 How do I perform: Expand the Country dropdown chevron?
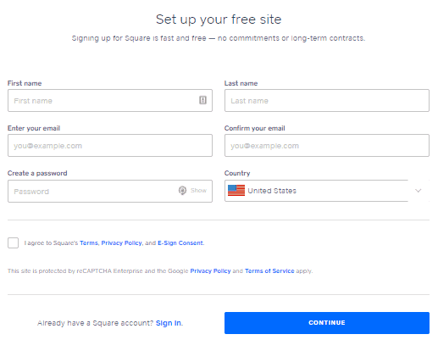419,191
